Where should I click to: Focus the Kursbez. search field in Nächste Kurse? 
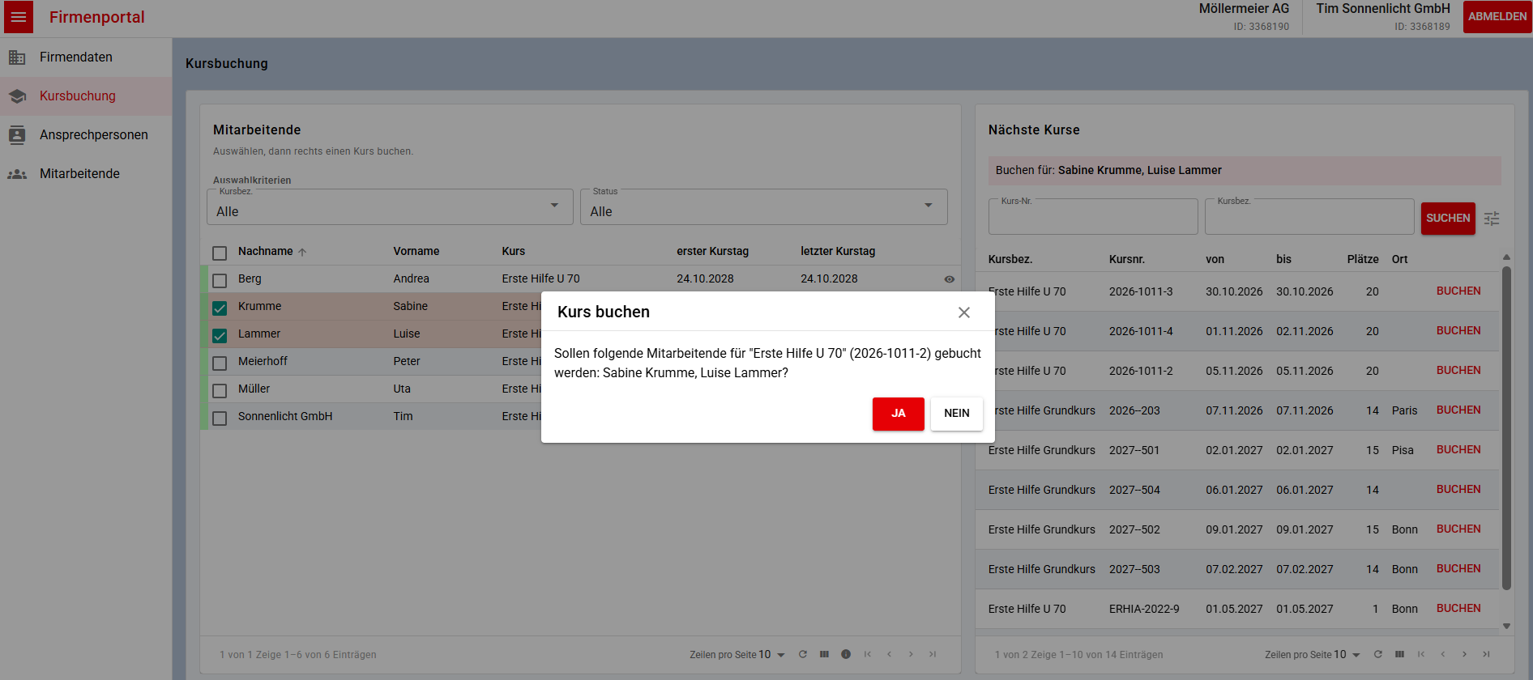point(1309,217)
